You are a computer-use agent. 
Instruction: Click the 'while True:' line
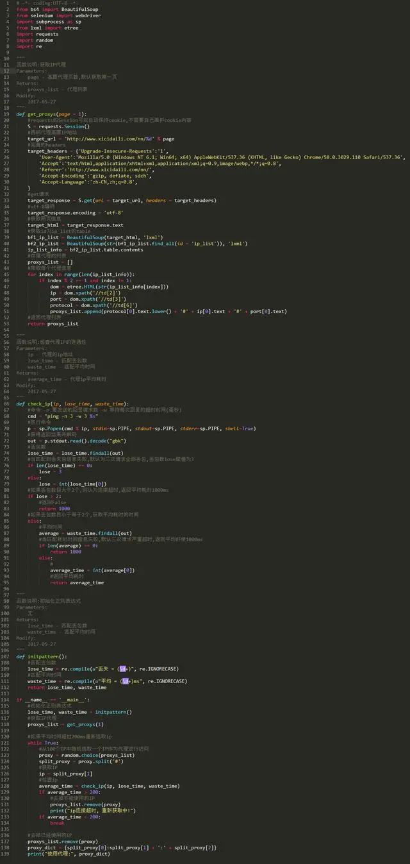pyautogui.click(x=43, y=742)
